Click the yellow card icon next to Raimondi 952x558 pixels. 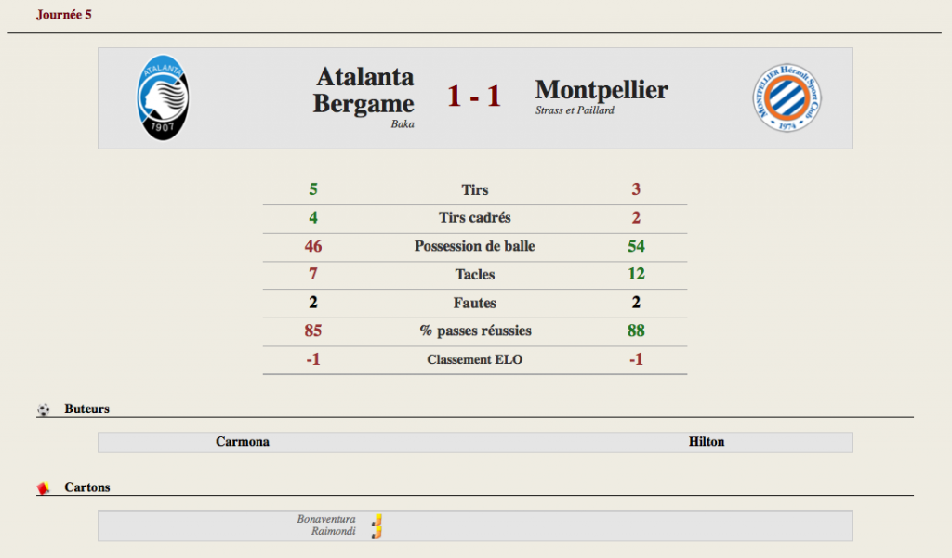click(x=377, y=532)
